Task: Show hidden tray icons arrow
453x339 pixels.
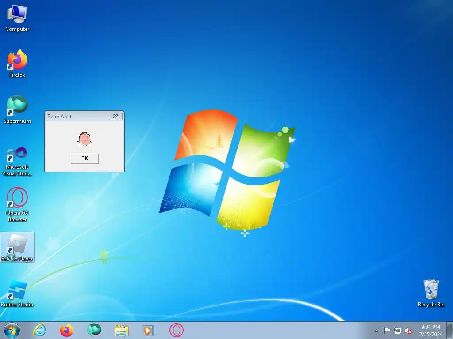Action: [x=376, y=331]
